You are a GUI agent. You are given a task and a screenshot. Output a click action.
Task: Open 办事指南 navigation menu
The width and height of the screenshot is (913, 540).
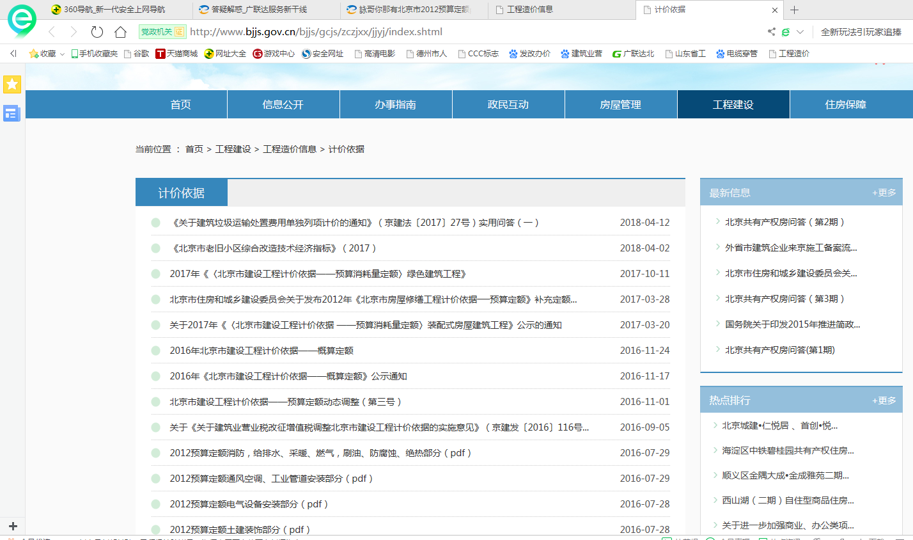396,104
